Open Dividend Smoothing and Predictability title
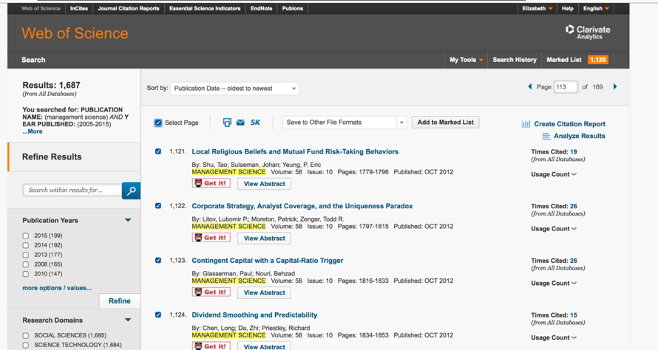This screenshot has width=658, height=350. point(254,315)
